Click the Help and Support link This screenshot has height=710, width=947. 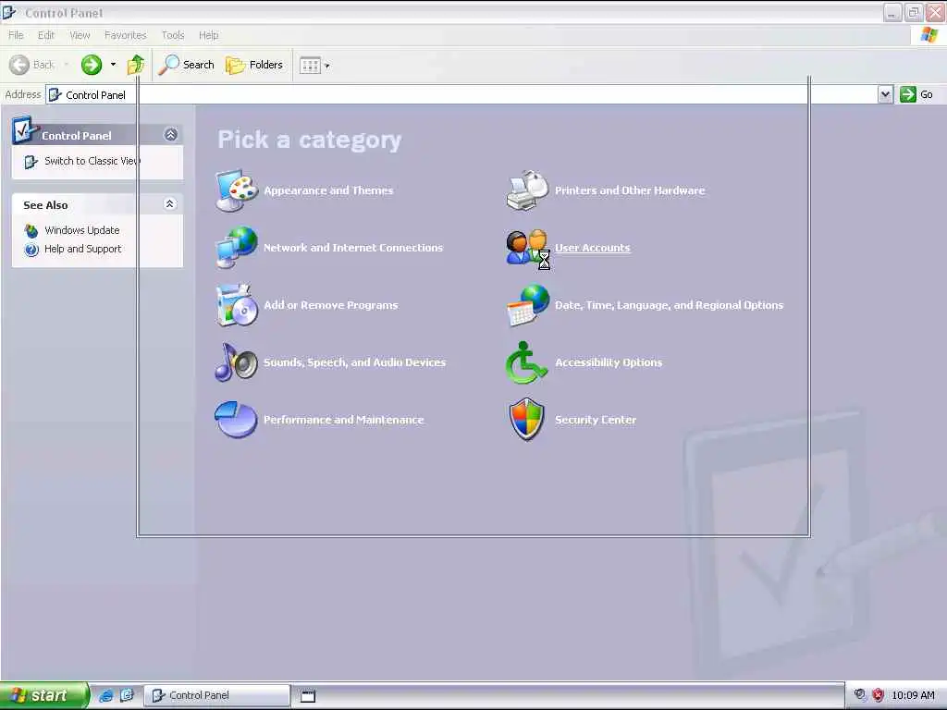pos(82,249)
